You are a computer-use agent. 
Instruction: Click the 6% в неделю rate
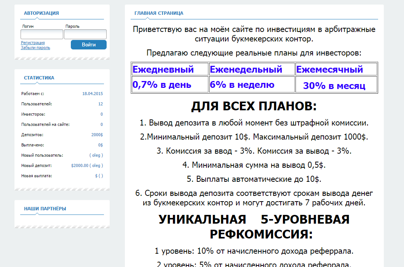[242, 85]
